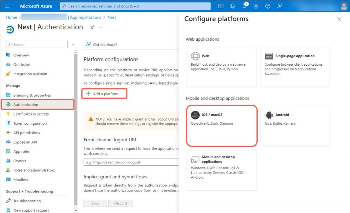Click the Front-channel logout URL field
Viewport: 350px width, 213px height.
[131, 162]
